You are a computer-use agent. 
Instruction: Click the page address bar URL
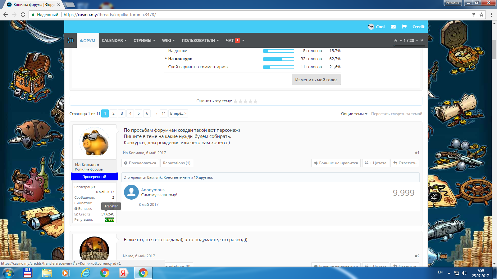pos(110,15)
